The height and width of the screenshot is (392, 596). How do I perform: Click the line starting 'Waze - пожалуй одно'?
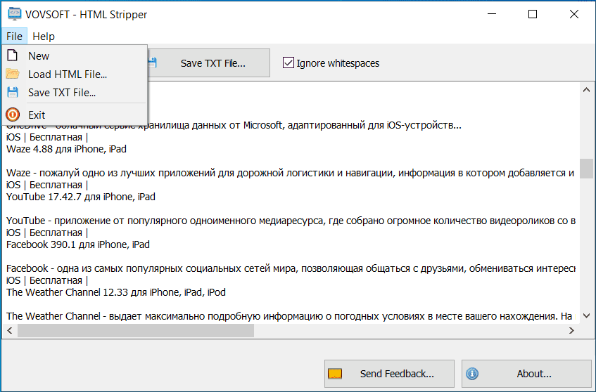point(291,173)
